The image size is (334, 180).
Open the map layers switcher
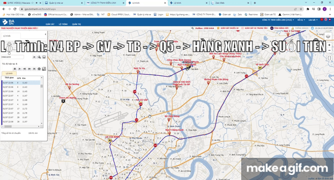click(x=328, y=36)
